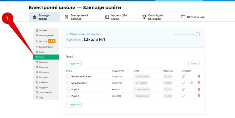Click the Паралель column header

pyautogui.click(x=168, y=71)
